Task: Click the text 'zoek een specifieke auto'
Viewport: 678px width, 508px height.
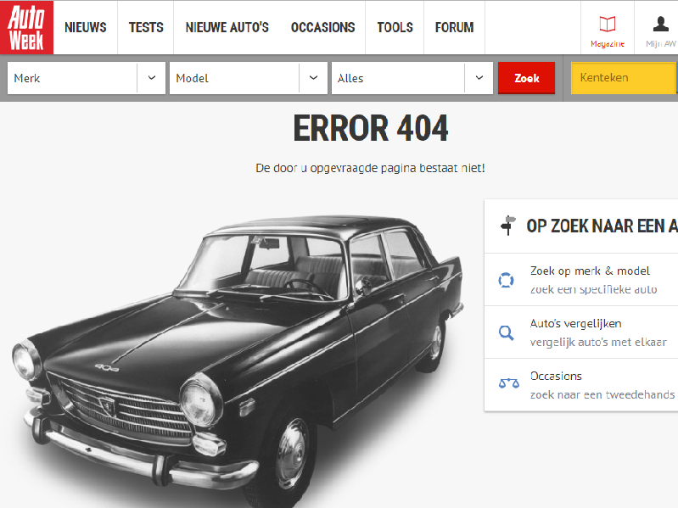Action: [594, 289]
